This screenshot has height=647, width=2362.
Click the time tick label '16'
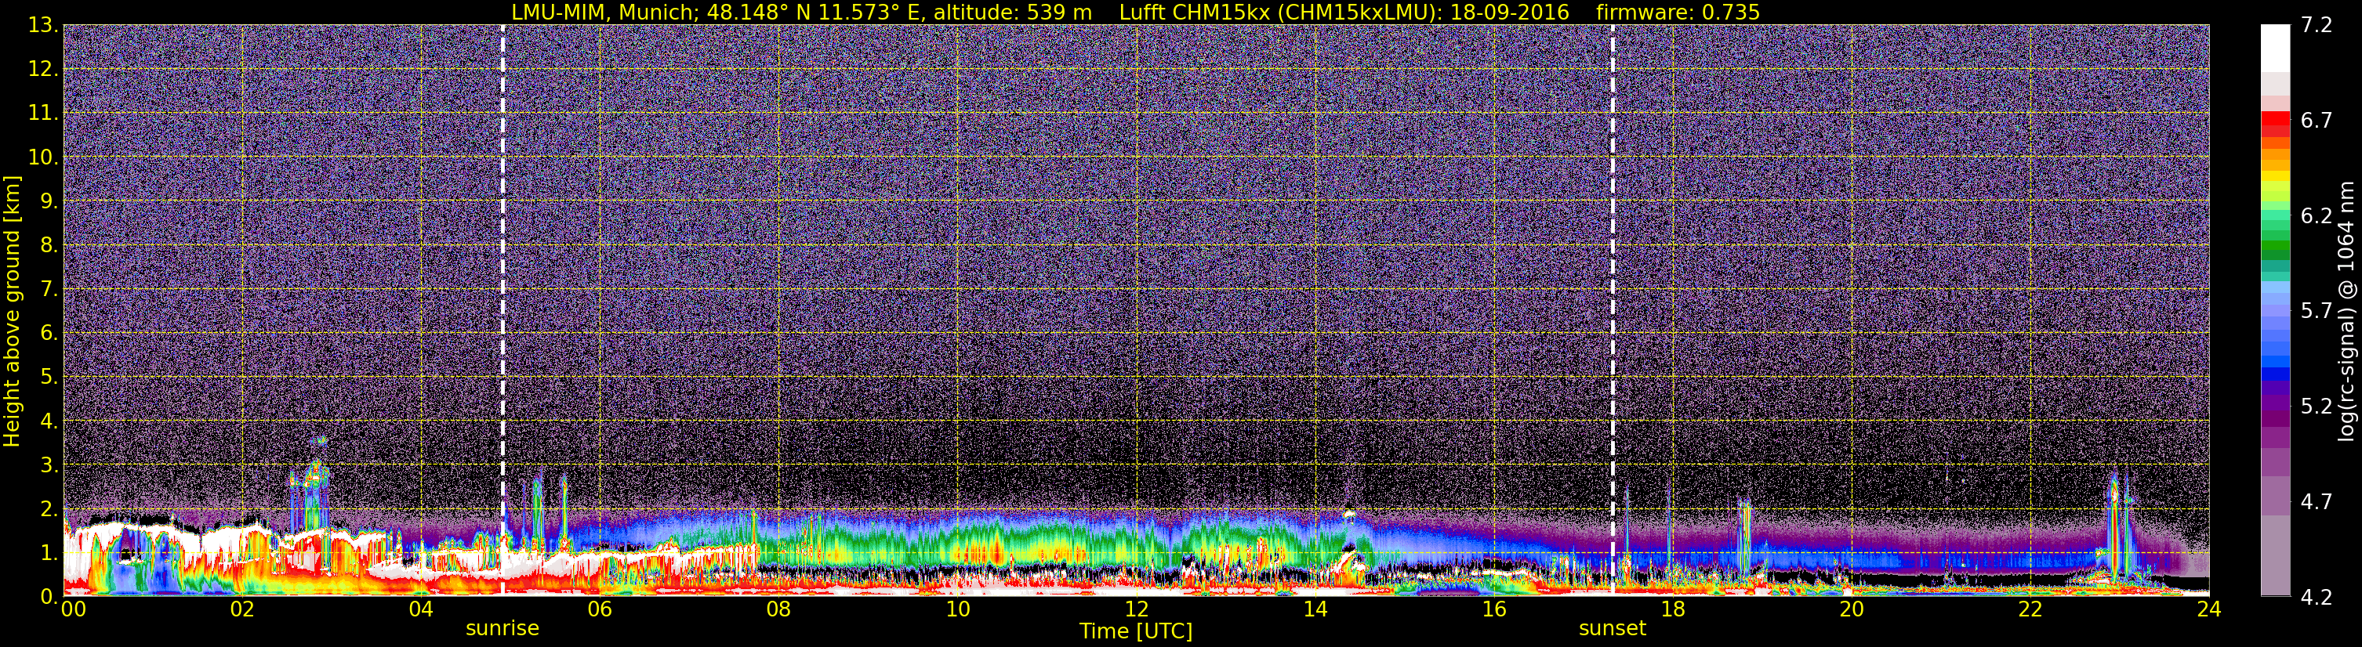[x=1493, y=609]
